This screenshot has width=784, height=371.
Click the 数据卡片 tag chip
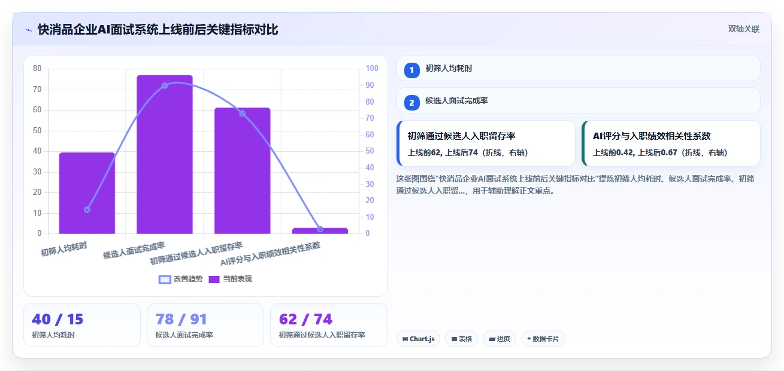tap(543, 339)
